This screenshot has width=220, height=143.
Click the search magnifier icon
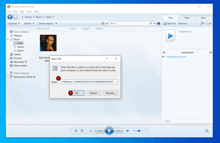(151, 23)
